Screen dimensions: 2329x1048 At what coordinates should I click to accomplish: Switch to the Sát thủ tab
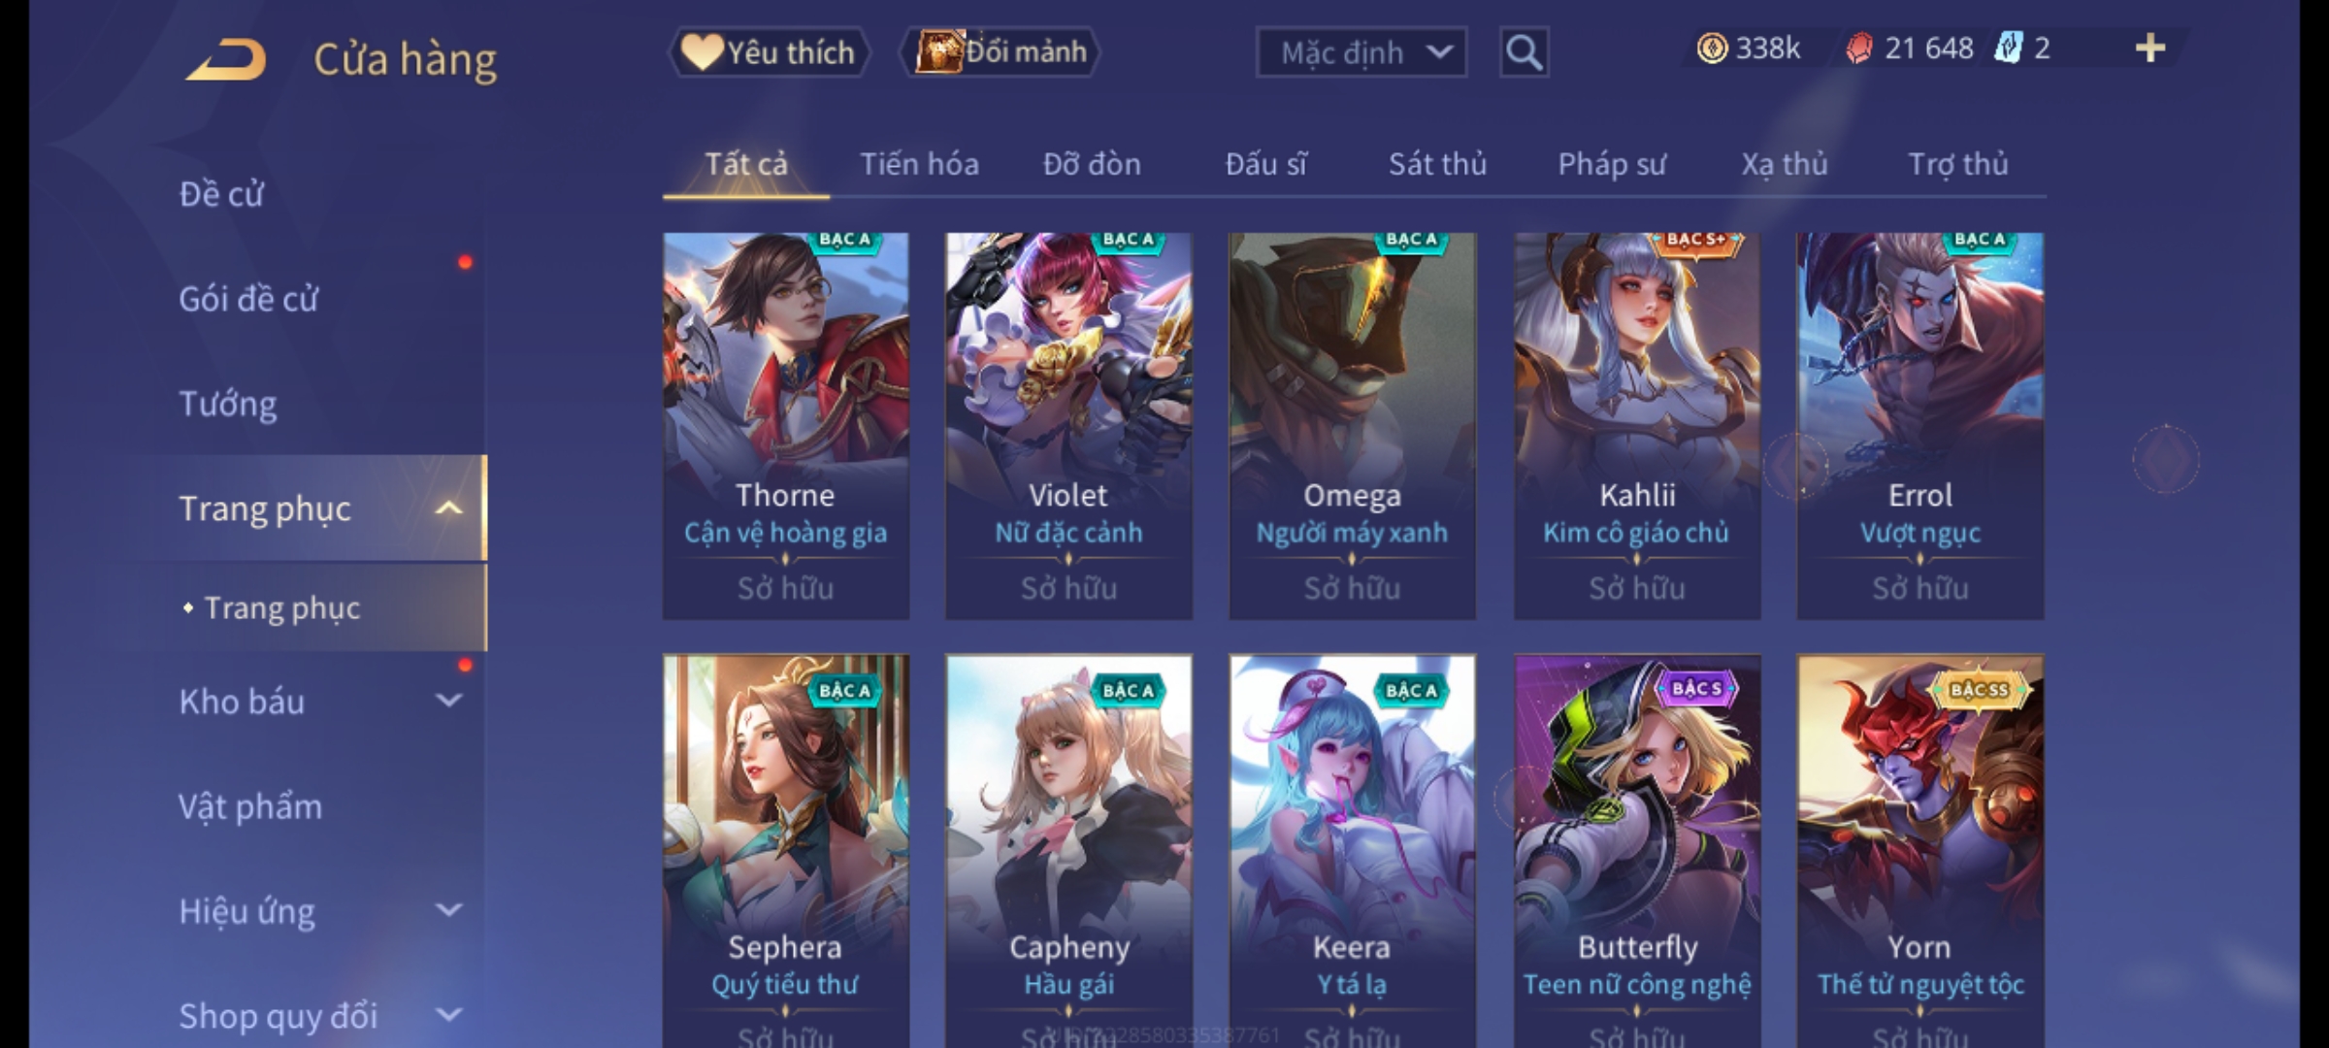pos(1437,164)
